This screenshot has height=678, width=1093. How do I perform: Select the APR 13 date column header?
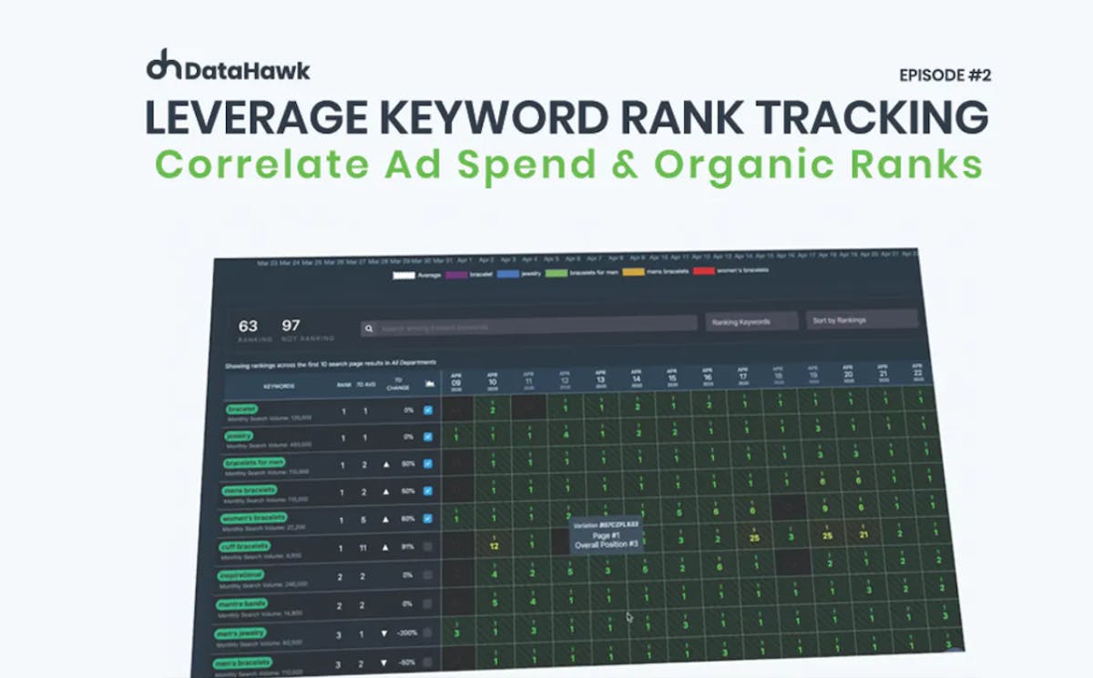pos(599,378)
